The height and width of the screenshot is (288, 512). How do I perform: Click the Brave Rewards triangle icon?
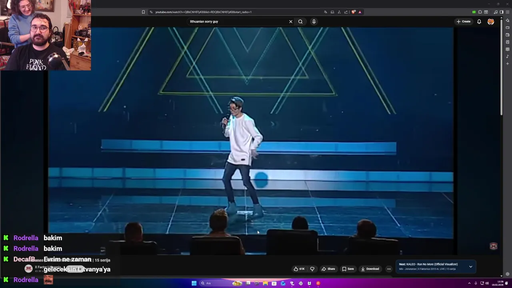pos(360,12)
